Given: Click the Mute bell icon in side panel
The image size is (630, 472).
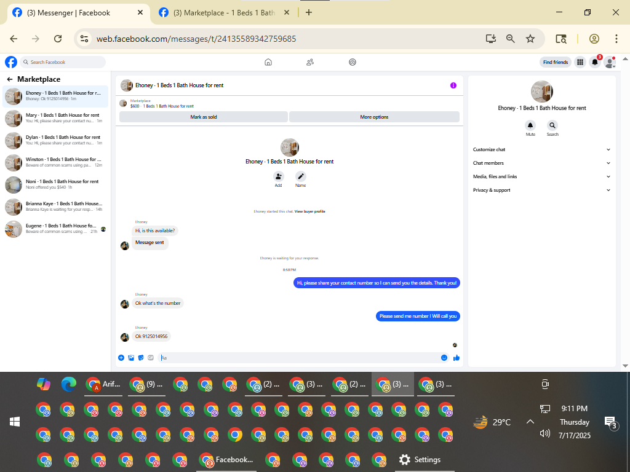Looking at the screenshot, I should (x=530, y=125).
